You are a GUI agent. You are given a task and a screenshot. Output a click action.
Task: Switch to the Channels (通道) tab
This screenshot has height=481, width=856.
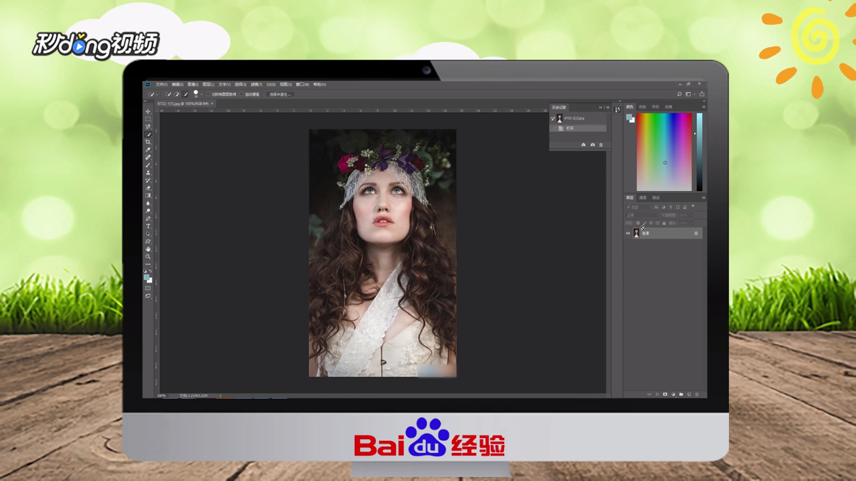(643, 198)
